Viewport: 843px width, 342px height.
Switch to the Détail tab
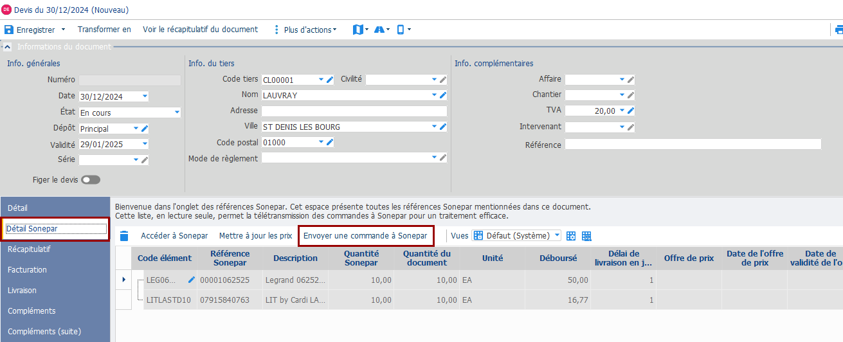pos(55,208)
